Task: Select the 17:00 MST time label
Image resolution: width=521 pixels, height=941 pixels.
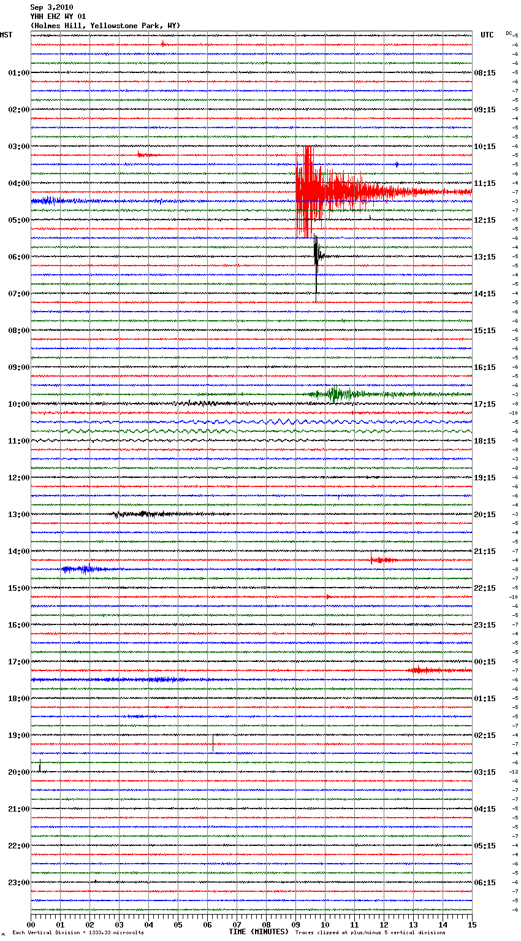Action: [19, 662]
